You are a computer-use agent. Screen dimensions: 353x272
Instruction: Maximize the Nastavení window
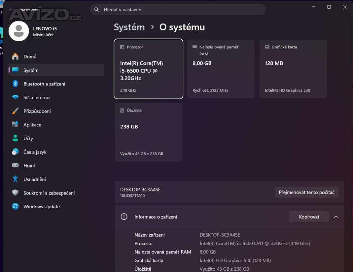coord(329,7)
